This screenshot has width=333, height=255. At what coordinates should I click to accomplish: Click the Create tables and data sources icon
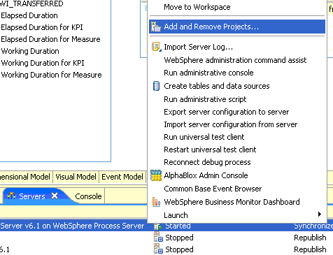click(156, 86)
